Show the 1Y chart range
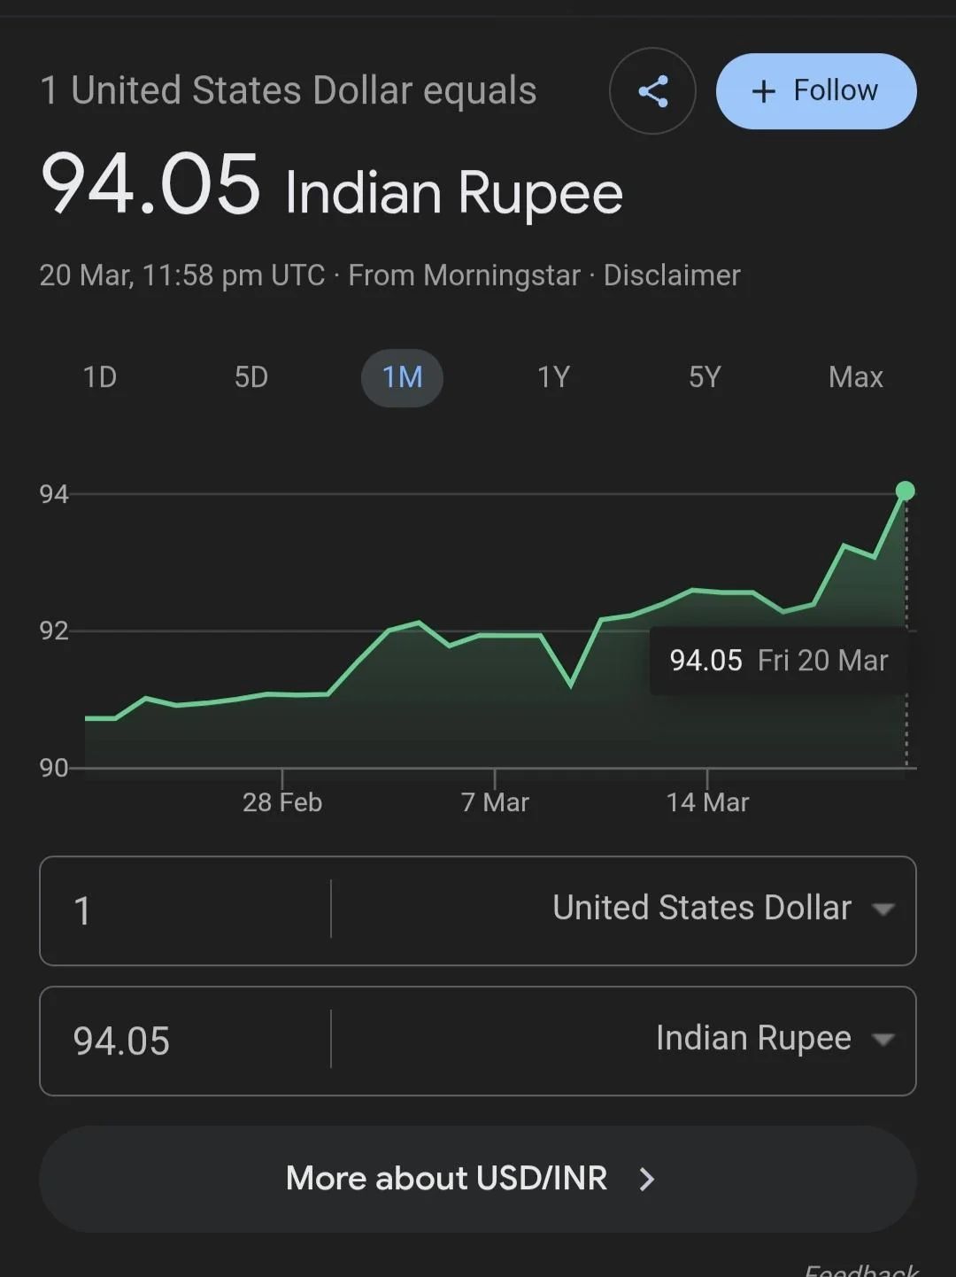956x1277 pixels. tap(553, 378)
